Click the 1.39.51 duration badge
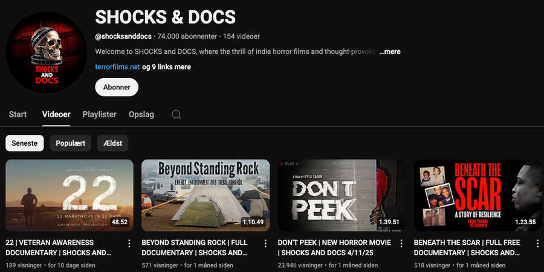 (x=389, y=222)
